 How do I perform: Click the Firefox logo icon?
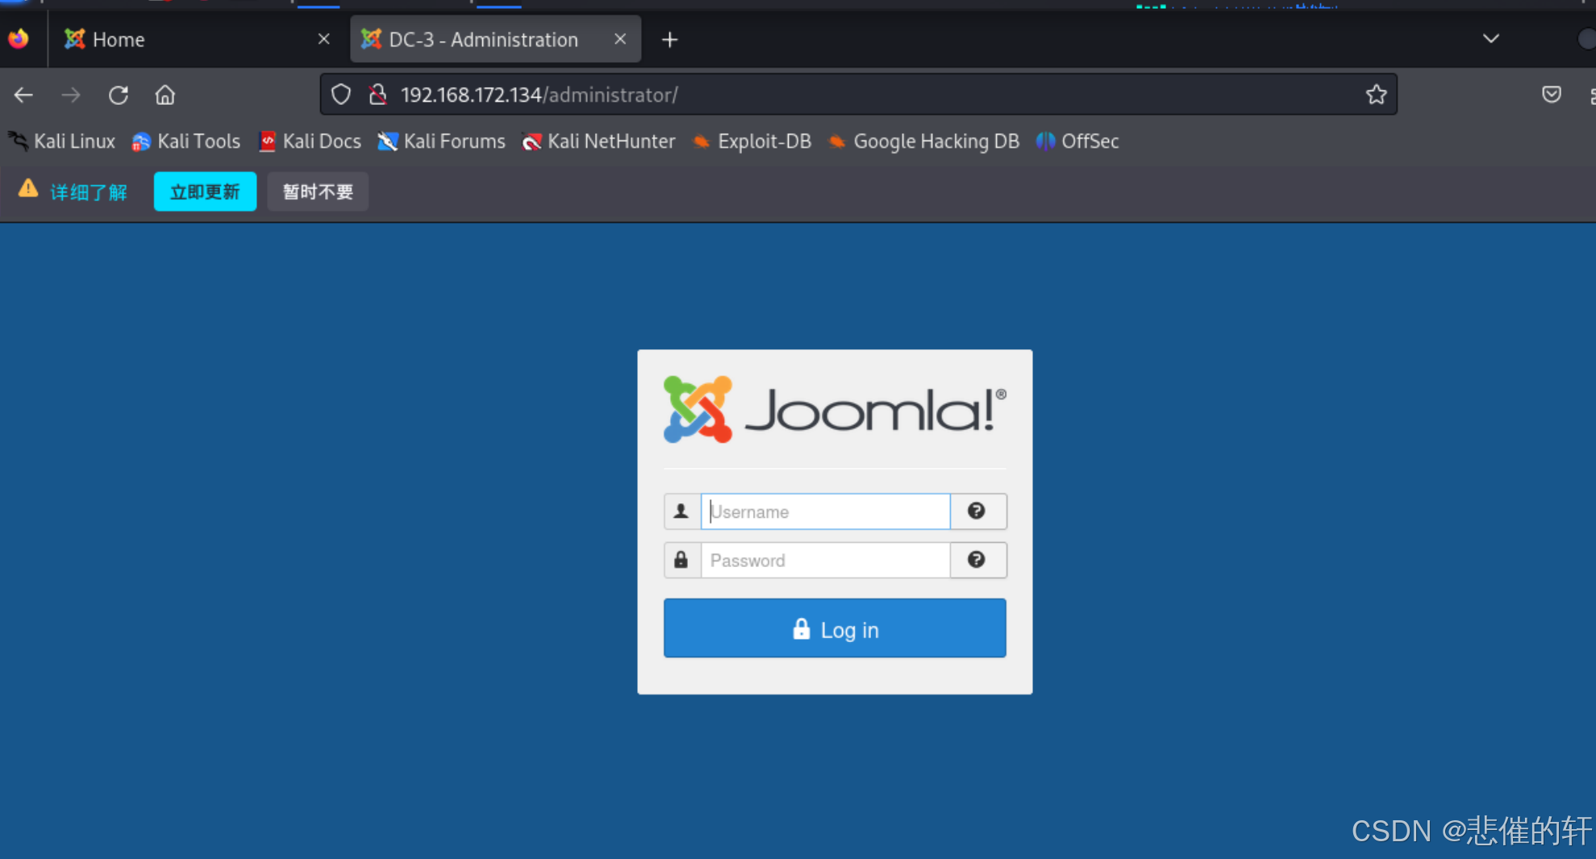[19, 39]
